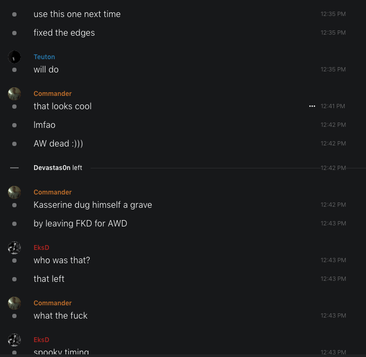Click EksD's avatar above "who was that?"

tap(14, 248)
